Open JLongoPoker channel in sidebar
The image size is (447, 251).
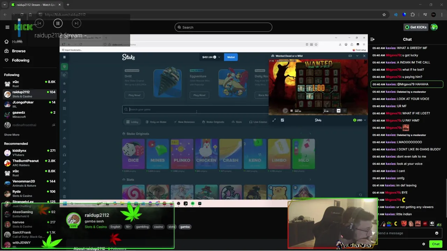tap(30, 104)
